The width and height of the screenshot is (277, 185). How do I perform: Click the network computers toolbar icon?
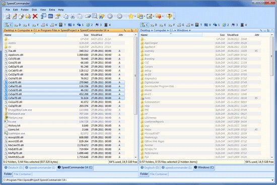point(43,16)
